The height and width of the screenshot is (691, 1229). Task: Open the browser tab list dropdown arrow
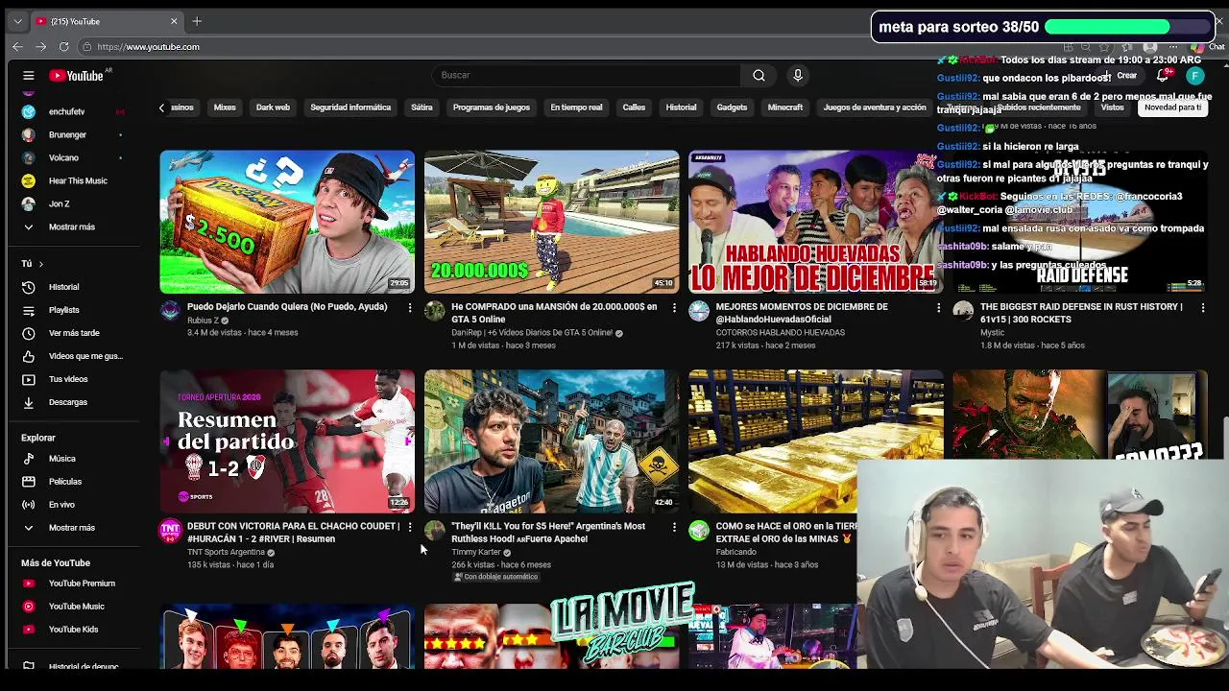(17, 21)
